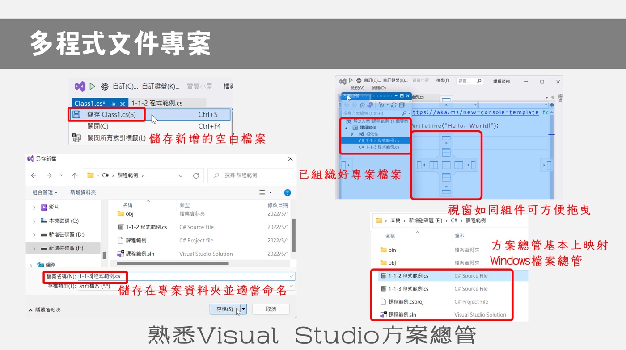Click horizontal scrollbar in save dialog file list
The height and width of the screenshot is (350, 626).
[x=173, y=263]
